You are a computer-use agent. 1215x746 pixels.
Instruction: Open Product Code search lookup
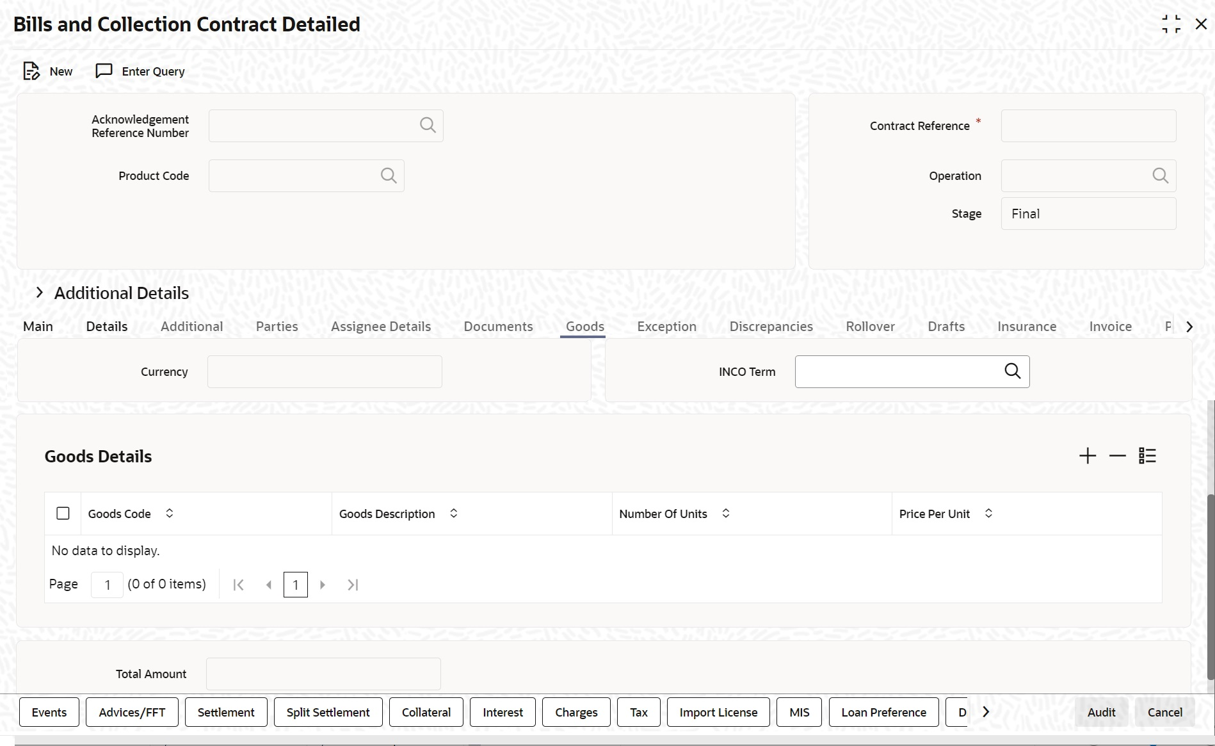click(389, 175)
